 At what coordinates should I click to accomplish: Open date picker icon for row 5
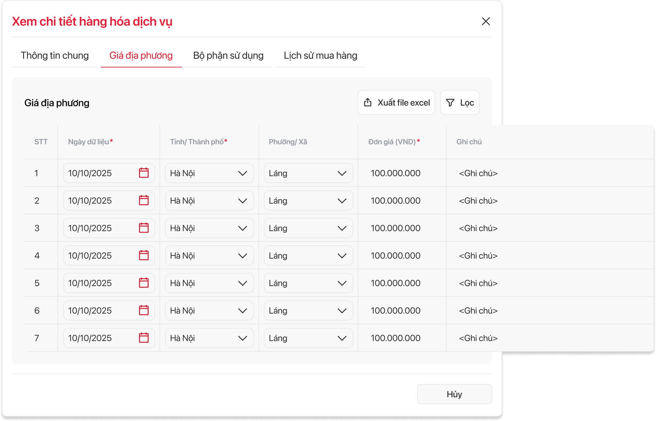tap(144, 283)
